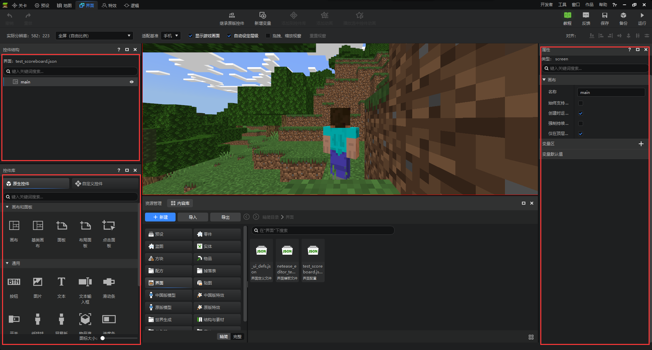This screenshot has height=350, width=652.
Task: Open the 工具 menu
Action: tap(562, 5)
